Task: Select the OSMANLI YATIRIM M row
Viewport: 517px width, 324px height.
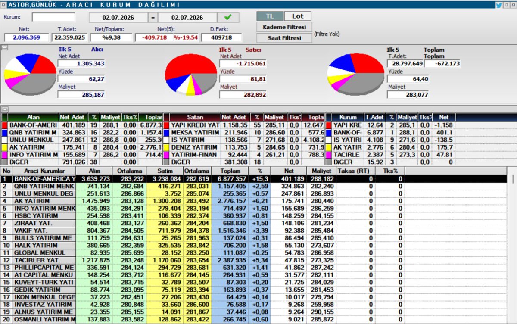Action: (x=254, y=319)
